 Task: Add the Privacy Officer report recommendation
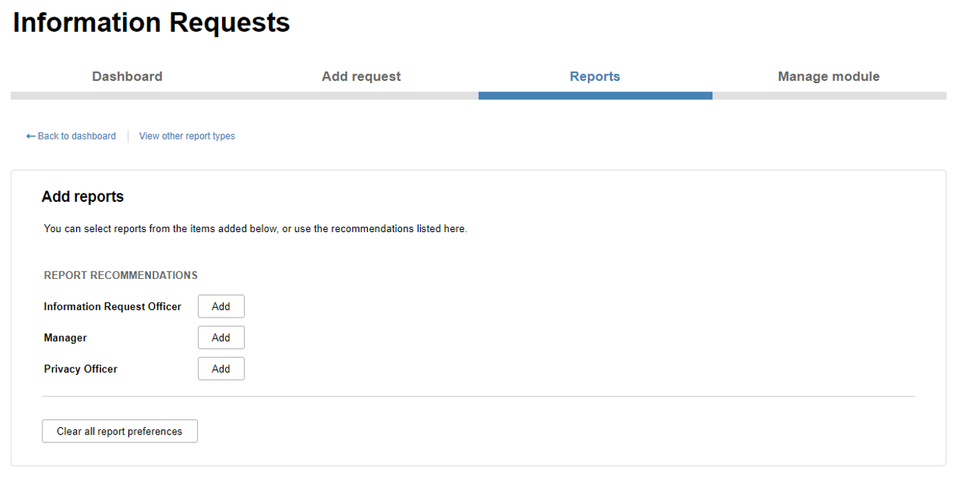coord(221,368)
